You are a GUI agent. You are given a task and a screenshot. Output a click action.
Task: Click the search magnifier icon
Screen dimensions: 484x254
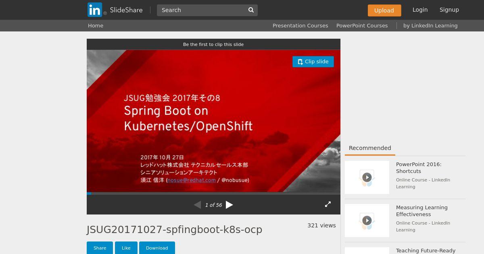pos(251,10)
